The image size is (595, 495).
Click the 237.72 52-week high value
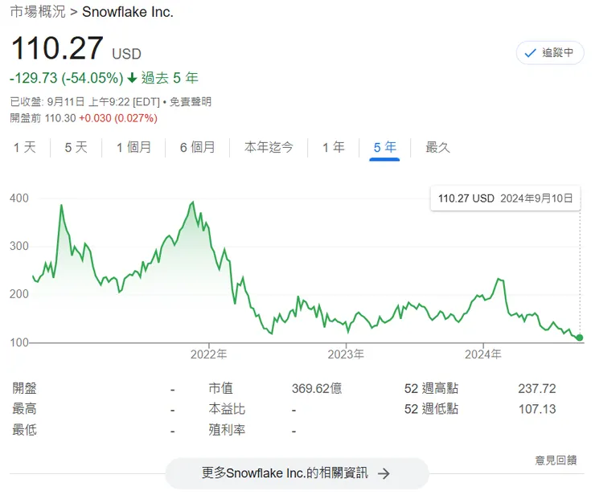537,388
